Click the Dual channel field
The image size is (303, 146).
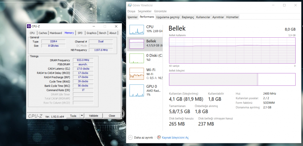click(101, 41)
